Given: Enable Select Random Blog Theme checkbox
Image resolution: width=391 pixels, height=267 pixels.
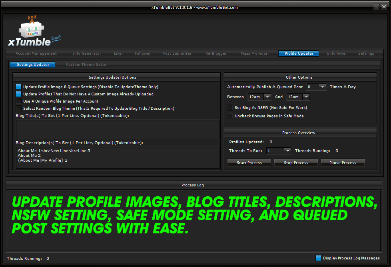Looking at the screenshot, I should (x=18, y=109).
